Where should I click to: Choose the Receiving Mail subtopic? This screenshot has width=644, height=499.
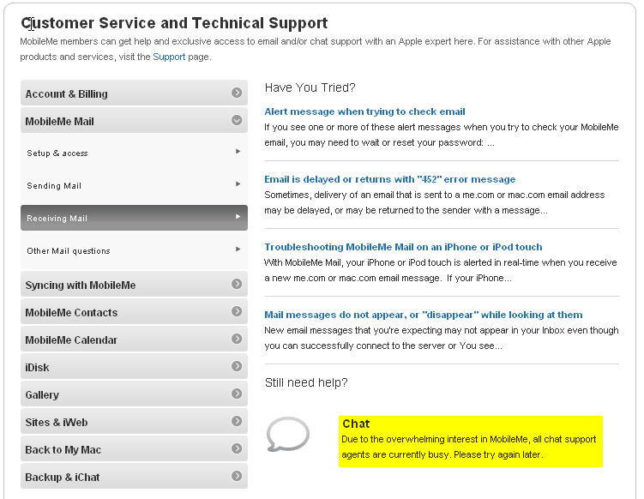coord(134,218)
